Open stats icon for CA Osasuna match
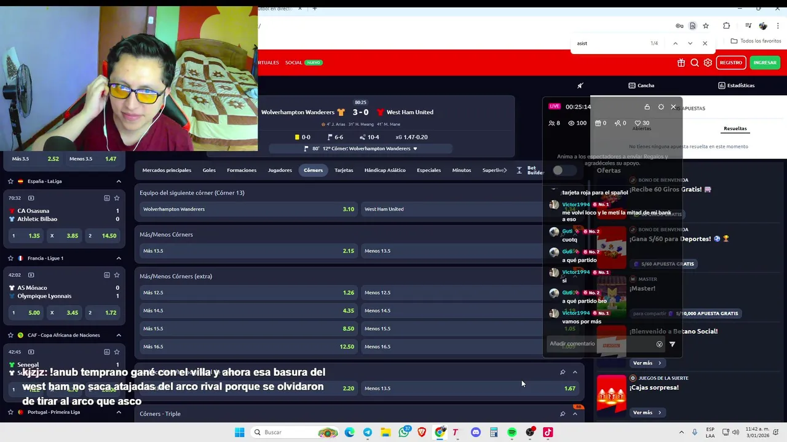 point(106,198)
